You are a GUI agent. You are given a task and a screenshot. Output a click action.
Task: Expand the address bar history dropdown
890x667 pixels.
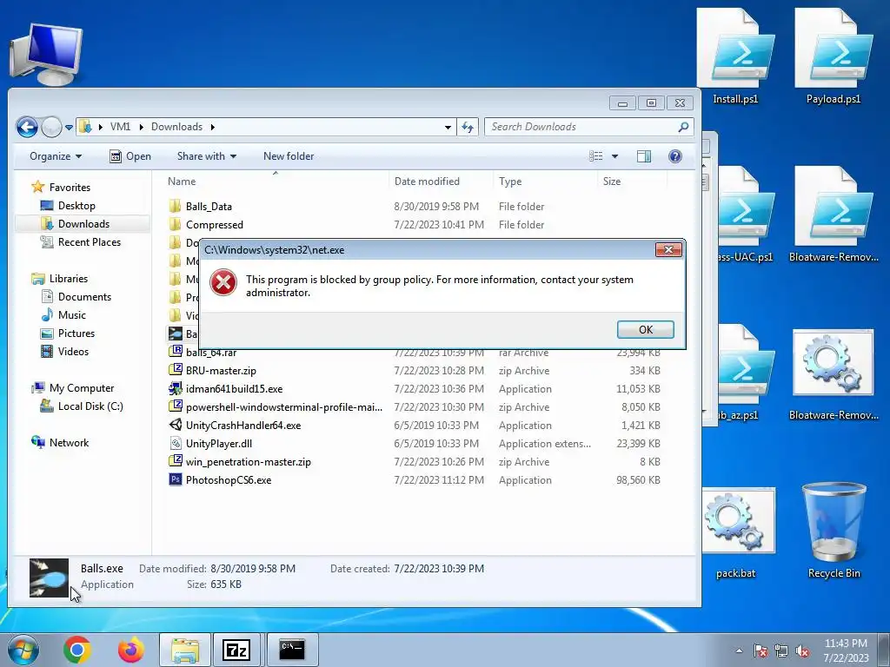(448, 127)
